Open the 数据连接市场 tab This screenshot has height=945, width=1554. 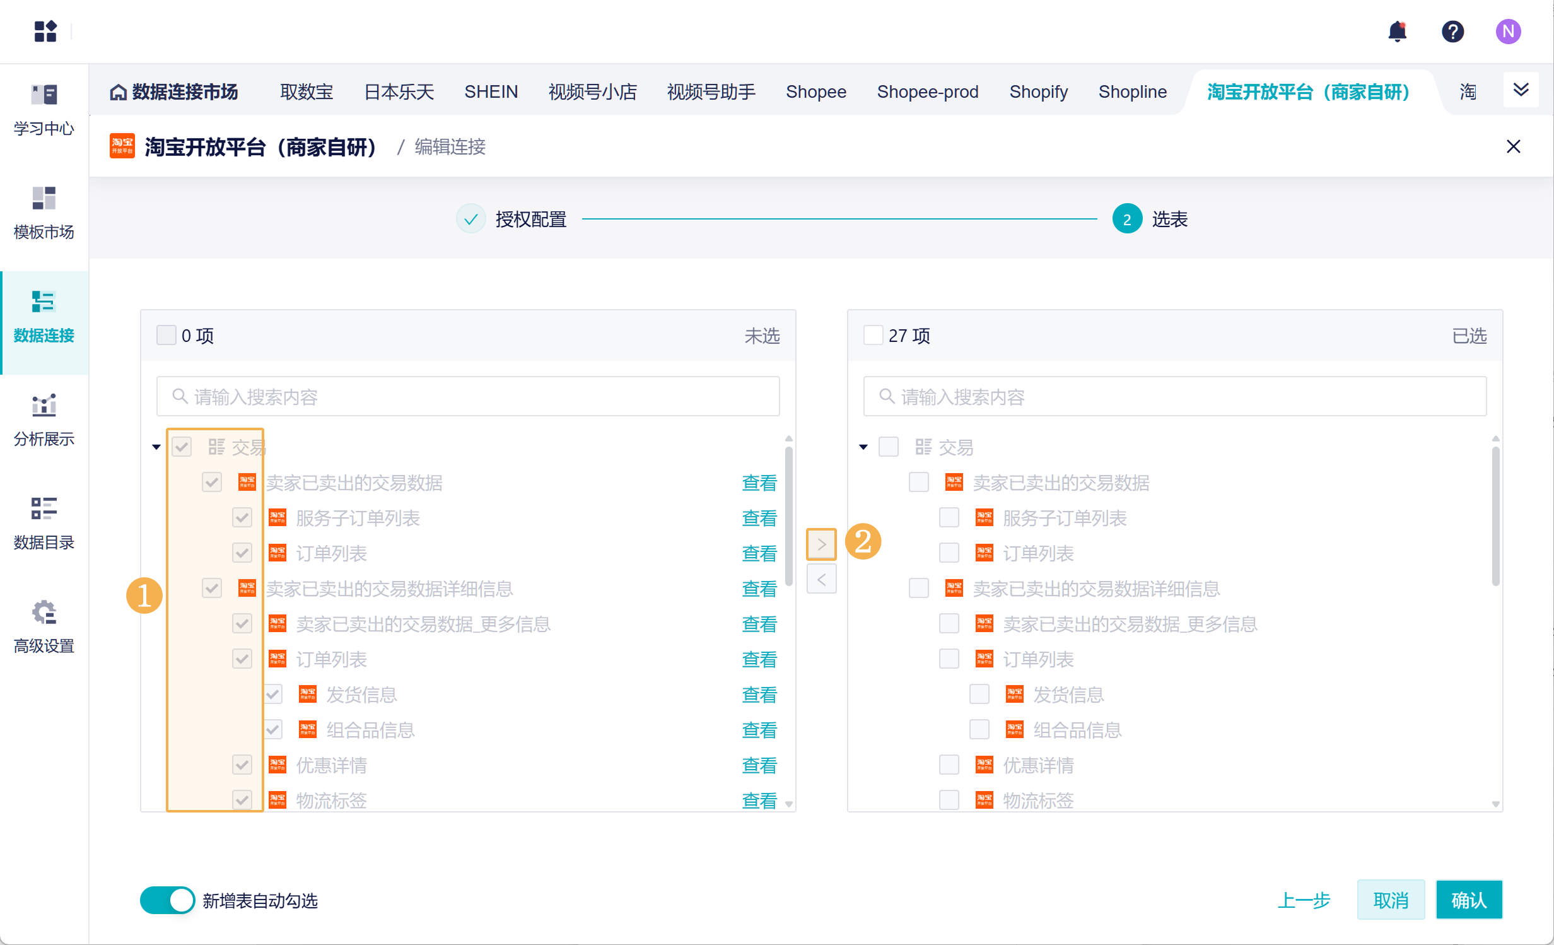(x=174, y=92)
